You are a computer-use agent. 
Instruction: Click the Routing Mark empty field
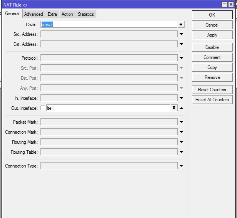pos(109,142)
